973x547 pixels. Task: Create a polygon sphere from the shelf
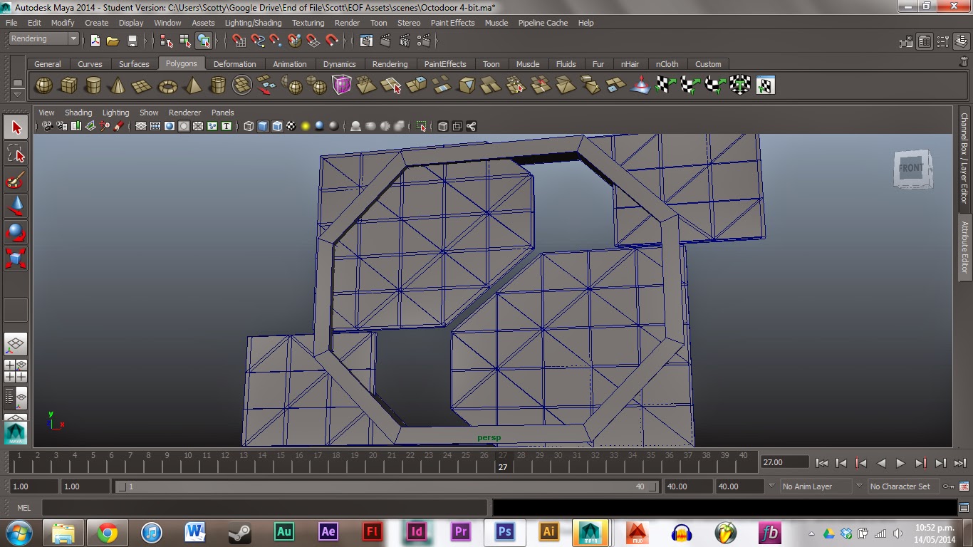(x=44, y=85)
